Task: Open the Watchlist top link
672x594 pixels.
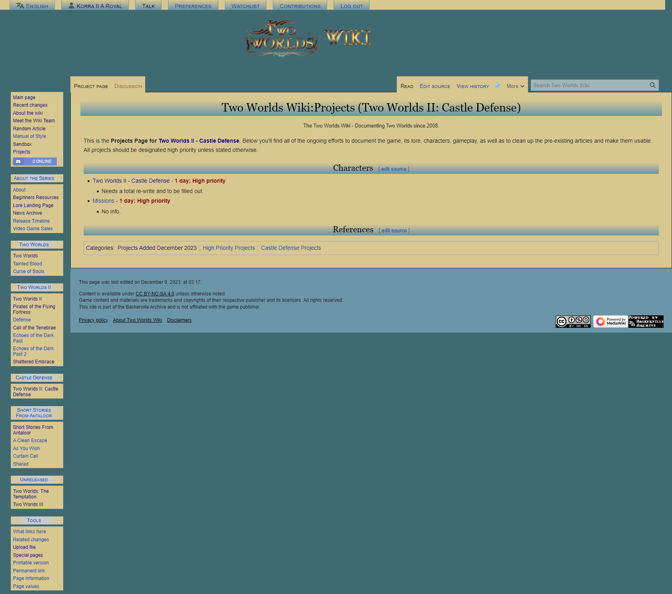Action: 245,6
